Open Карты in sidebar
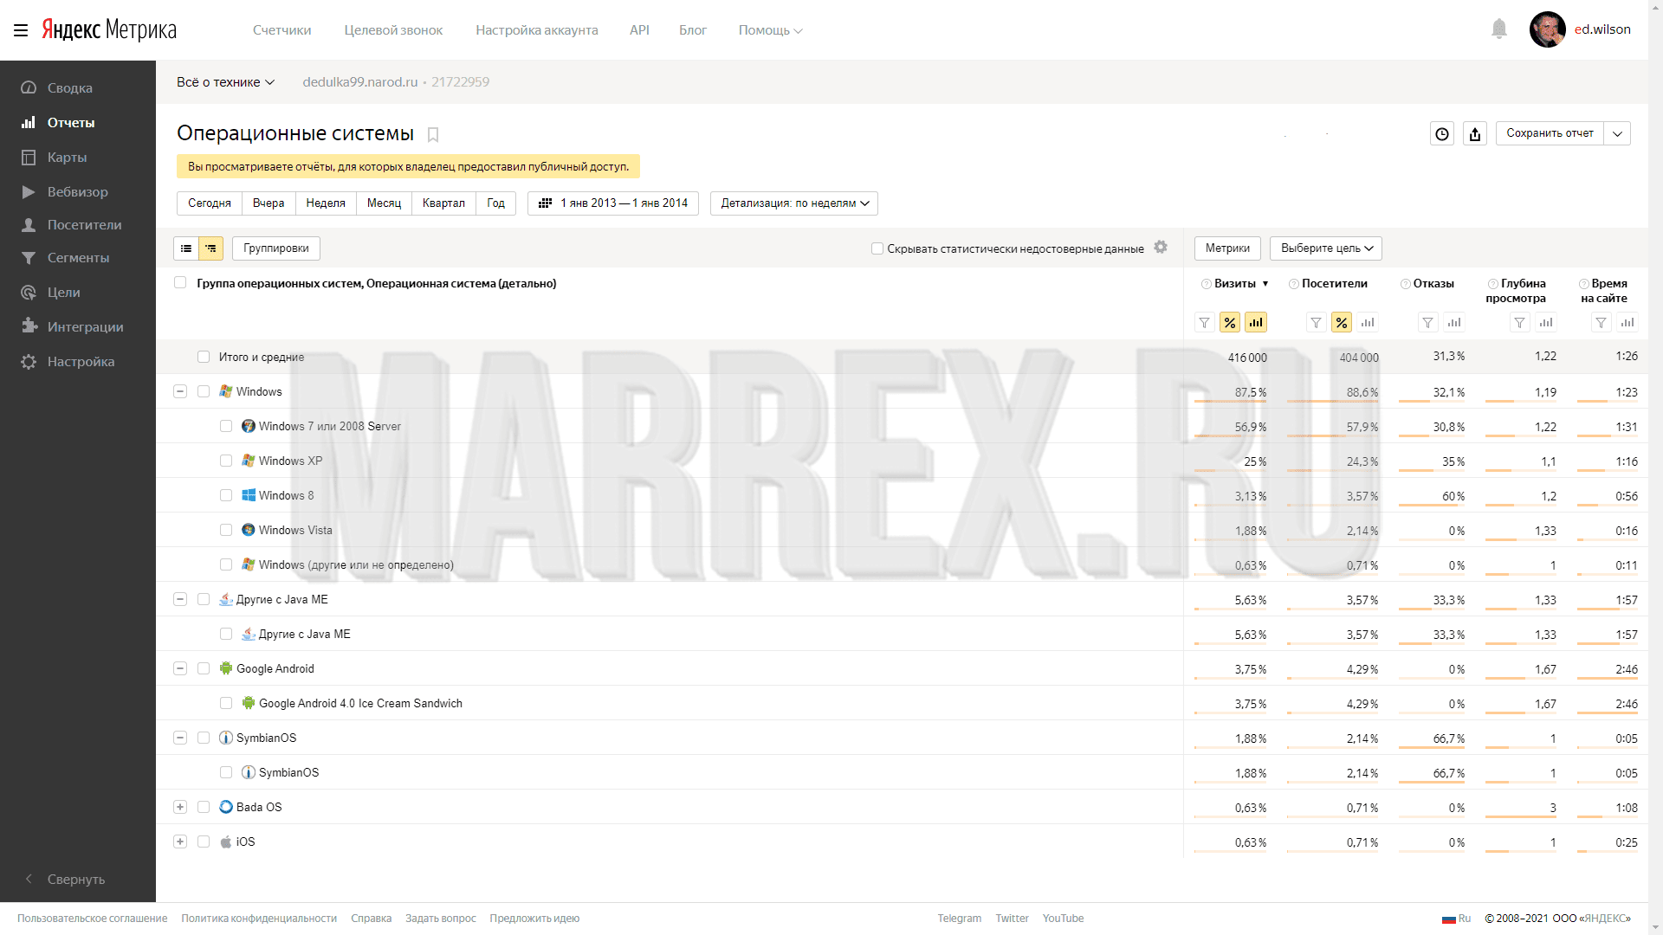 click(x=67, y=158)
